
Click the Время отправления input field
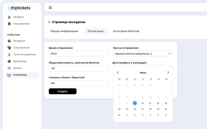point(79,54)
